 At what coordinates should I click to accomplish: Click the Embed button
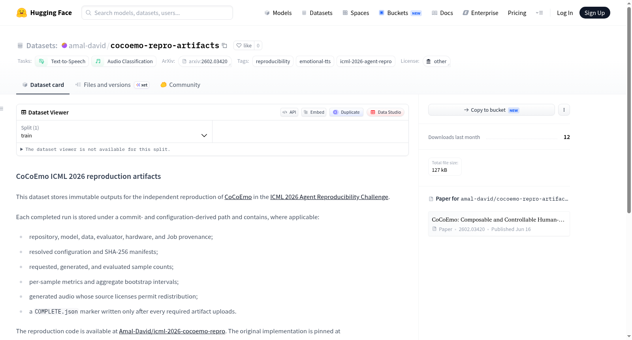tap(314, 112)
